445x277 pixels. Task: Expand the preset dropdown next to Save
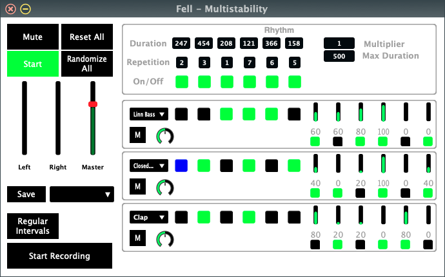point(82,195)
